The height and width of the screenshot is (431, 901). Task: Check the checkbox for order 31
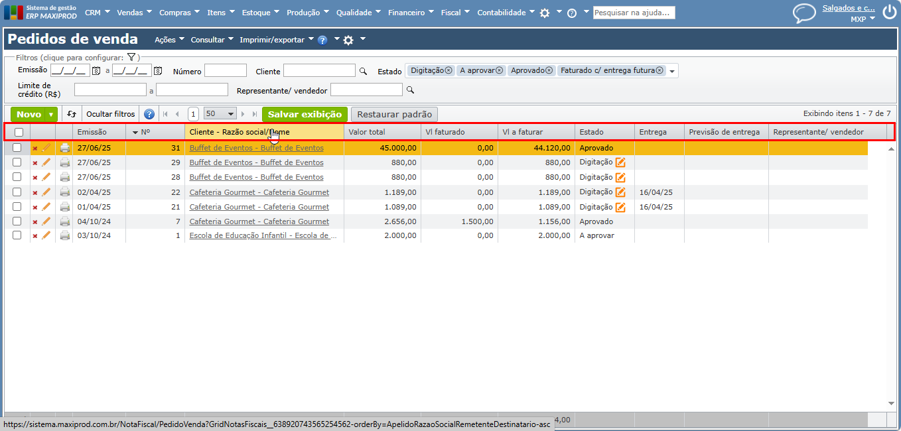pos(17,148)
